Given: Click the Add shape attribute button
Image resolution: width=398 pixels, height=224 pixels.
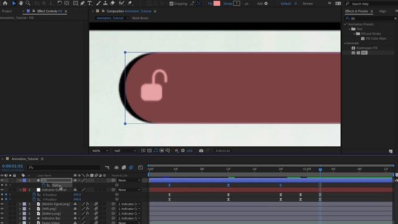Looking at the screenshot, I should pos(266,4).
